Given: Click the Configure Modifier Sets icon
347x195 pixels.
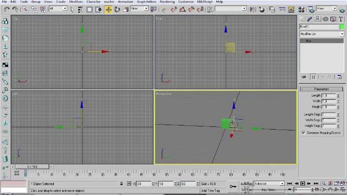Looking at the screenshot, I should pyautogui.click(x=339, y=77).
